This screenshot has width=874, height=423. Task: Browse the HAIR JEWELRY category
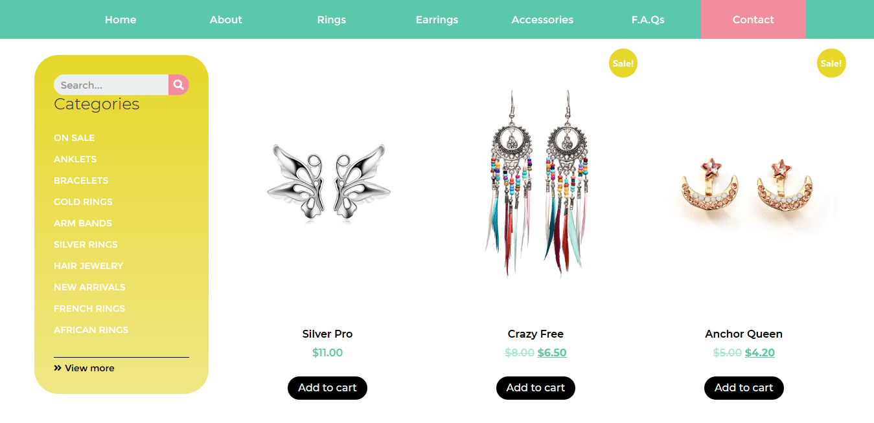click(88, 266)
